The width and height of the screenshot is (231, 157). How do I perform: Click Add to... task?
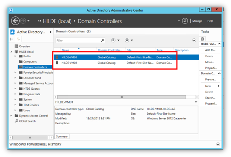point(210,50)
